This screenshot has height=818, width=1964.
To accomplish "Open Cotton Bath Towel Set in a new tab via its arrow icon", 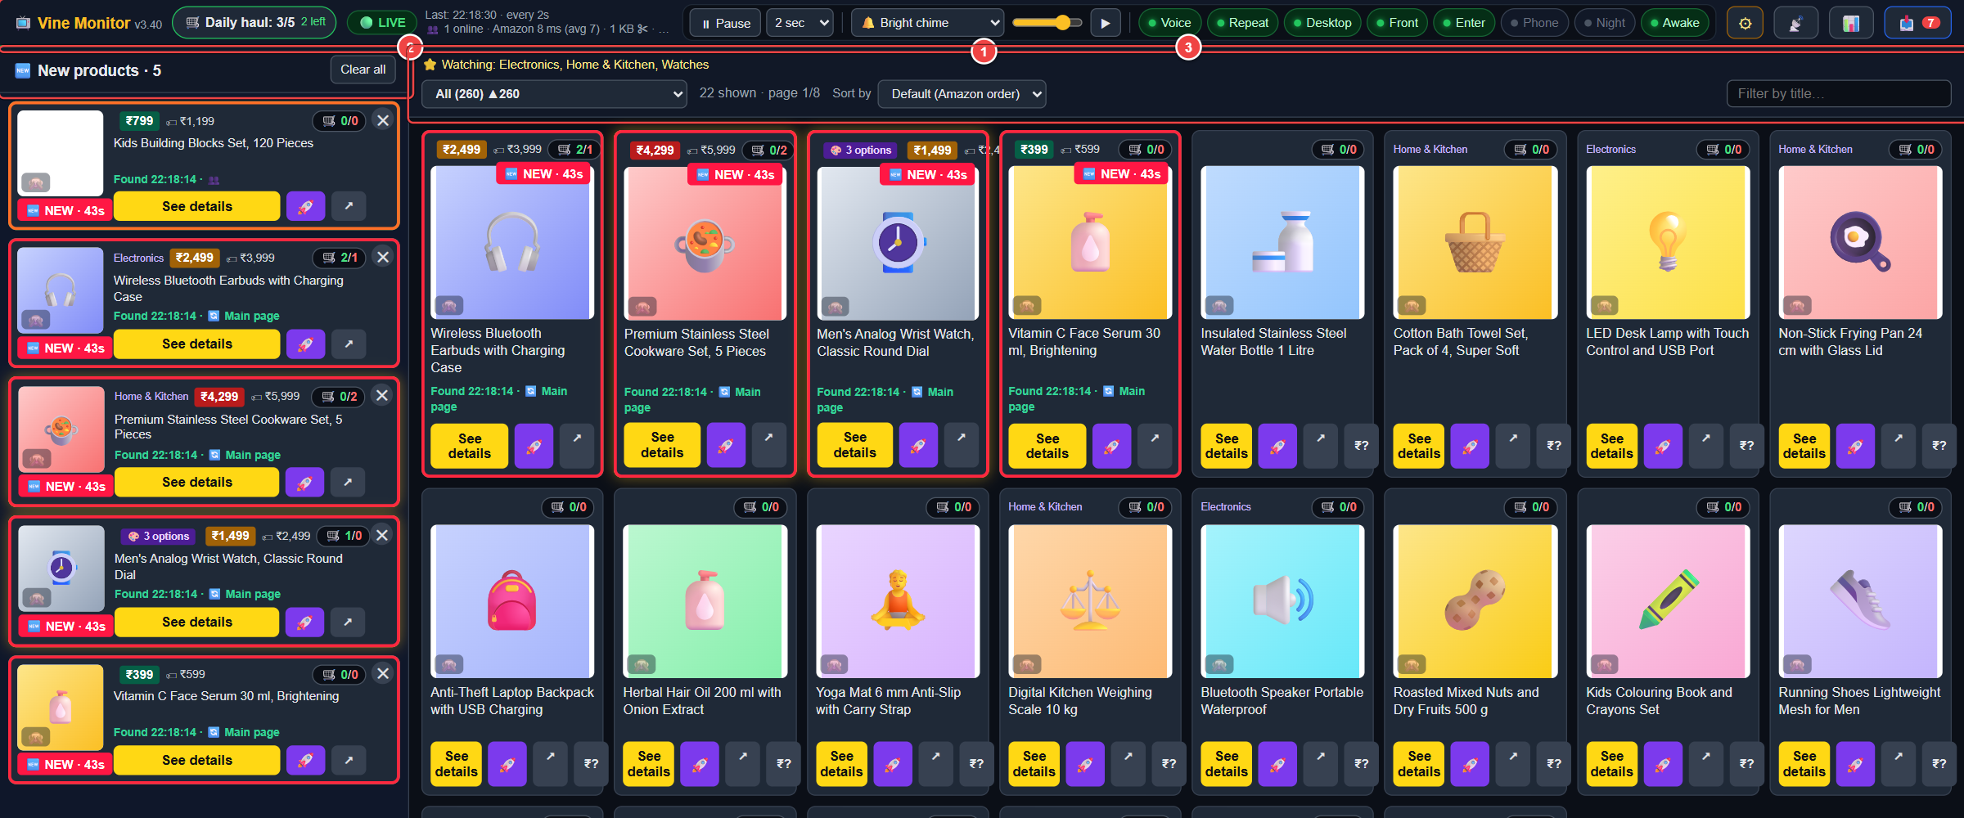I will (1513, 446).
